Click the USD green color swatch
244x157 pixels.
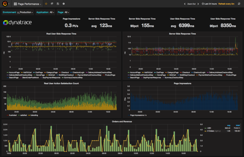click(206, 128)
